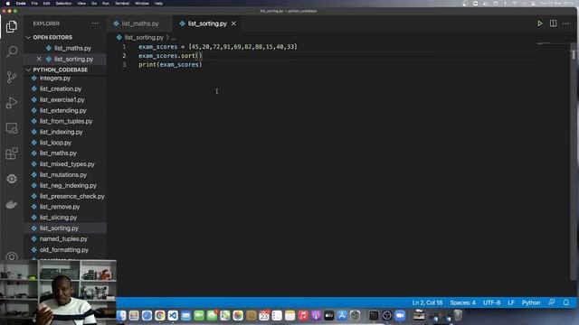Open list_mixed_types.py in the file tree
This screenshot has height=325, width=579.
pos(67,164)
